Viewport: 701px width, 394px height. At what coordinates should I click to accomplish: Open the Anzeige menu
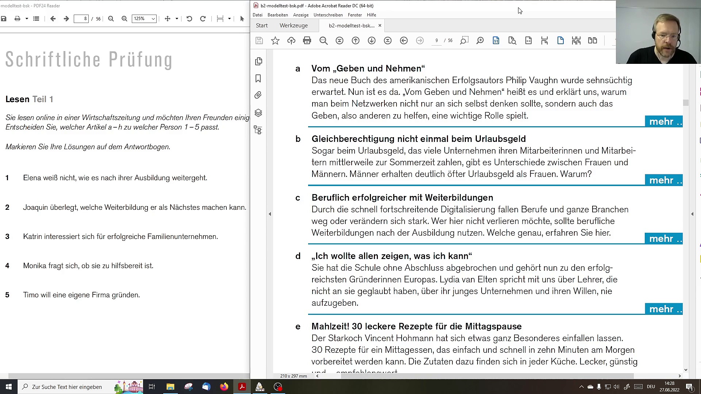pyautogui.click(x=301, y=15)
